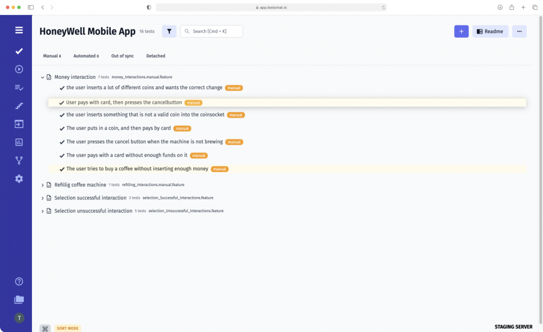Switch to the Out of sync tab
This screenshot has width=543, height=332.
[122, 56]
